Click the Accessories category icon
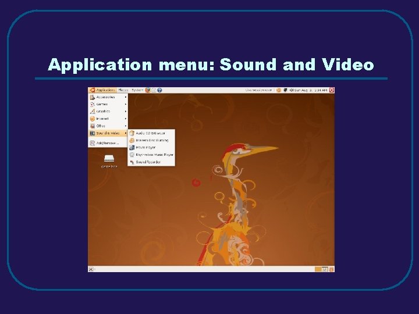Screen dimensions: 419x314 (92, 97)
